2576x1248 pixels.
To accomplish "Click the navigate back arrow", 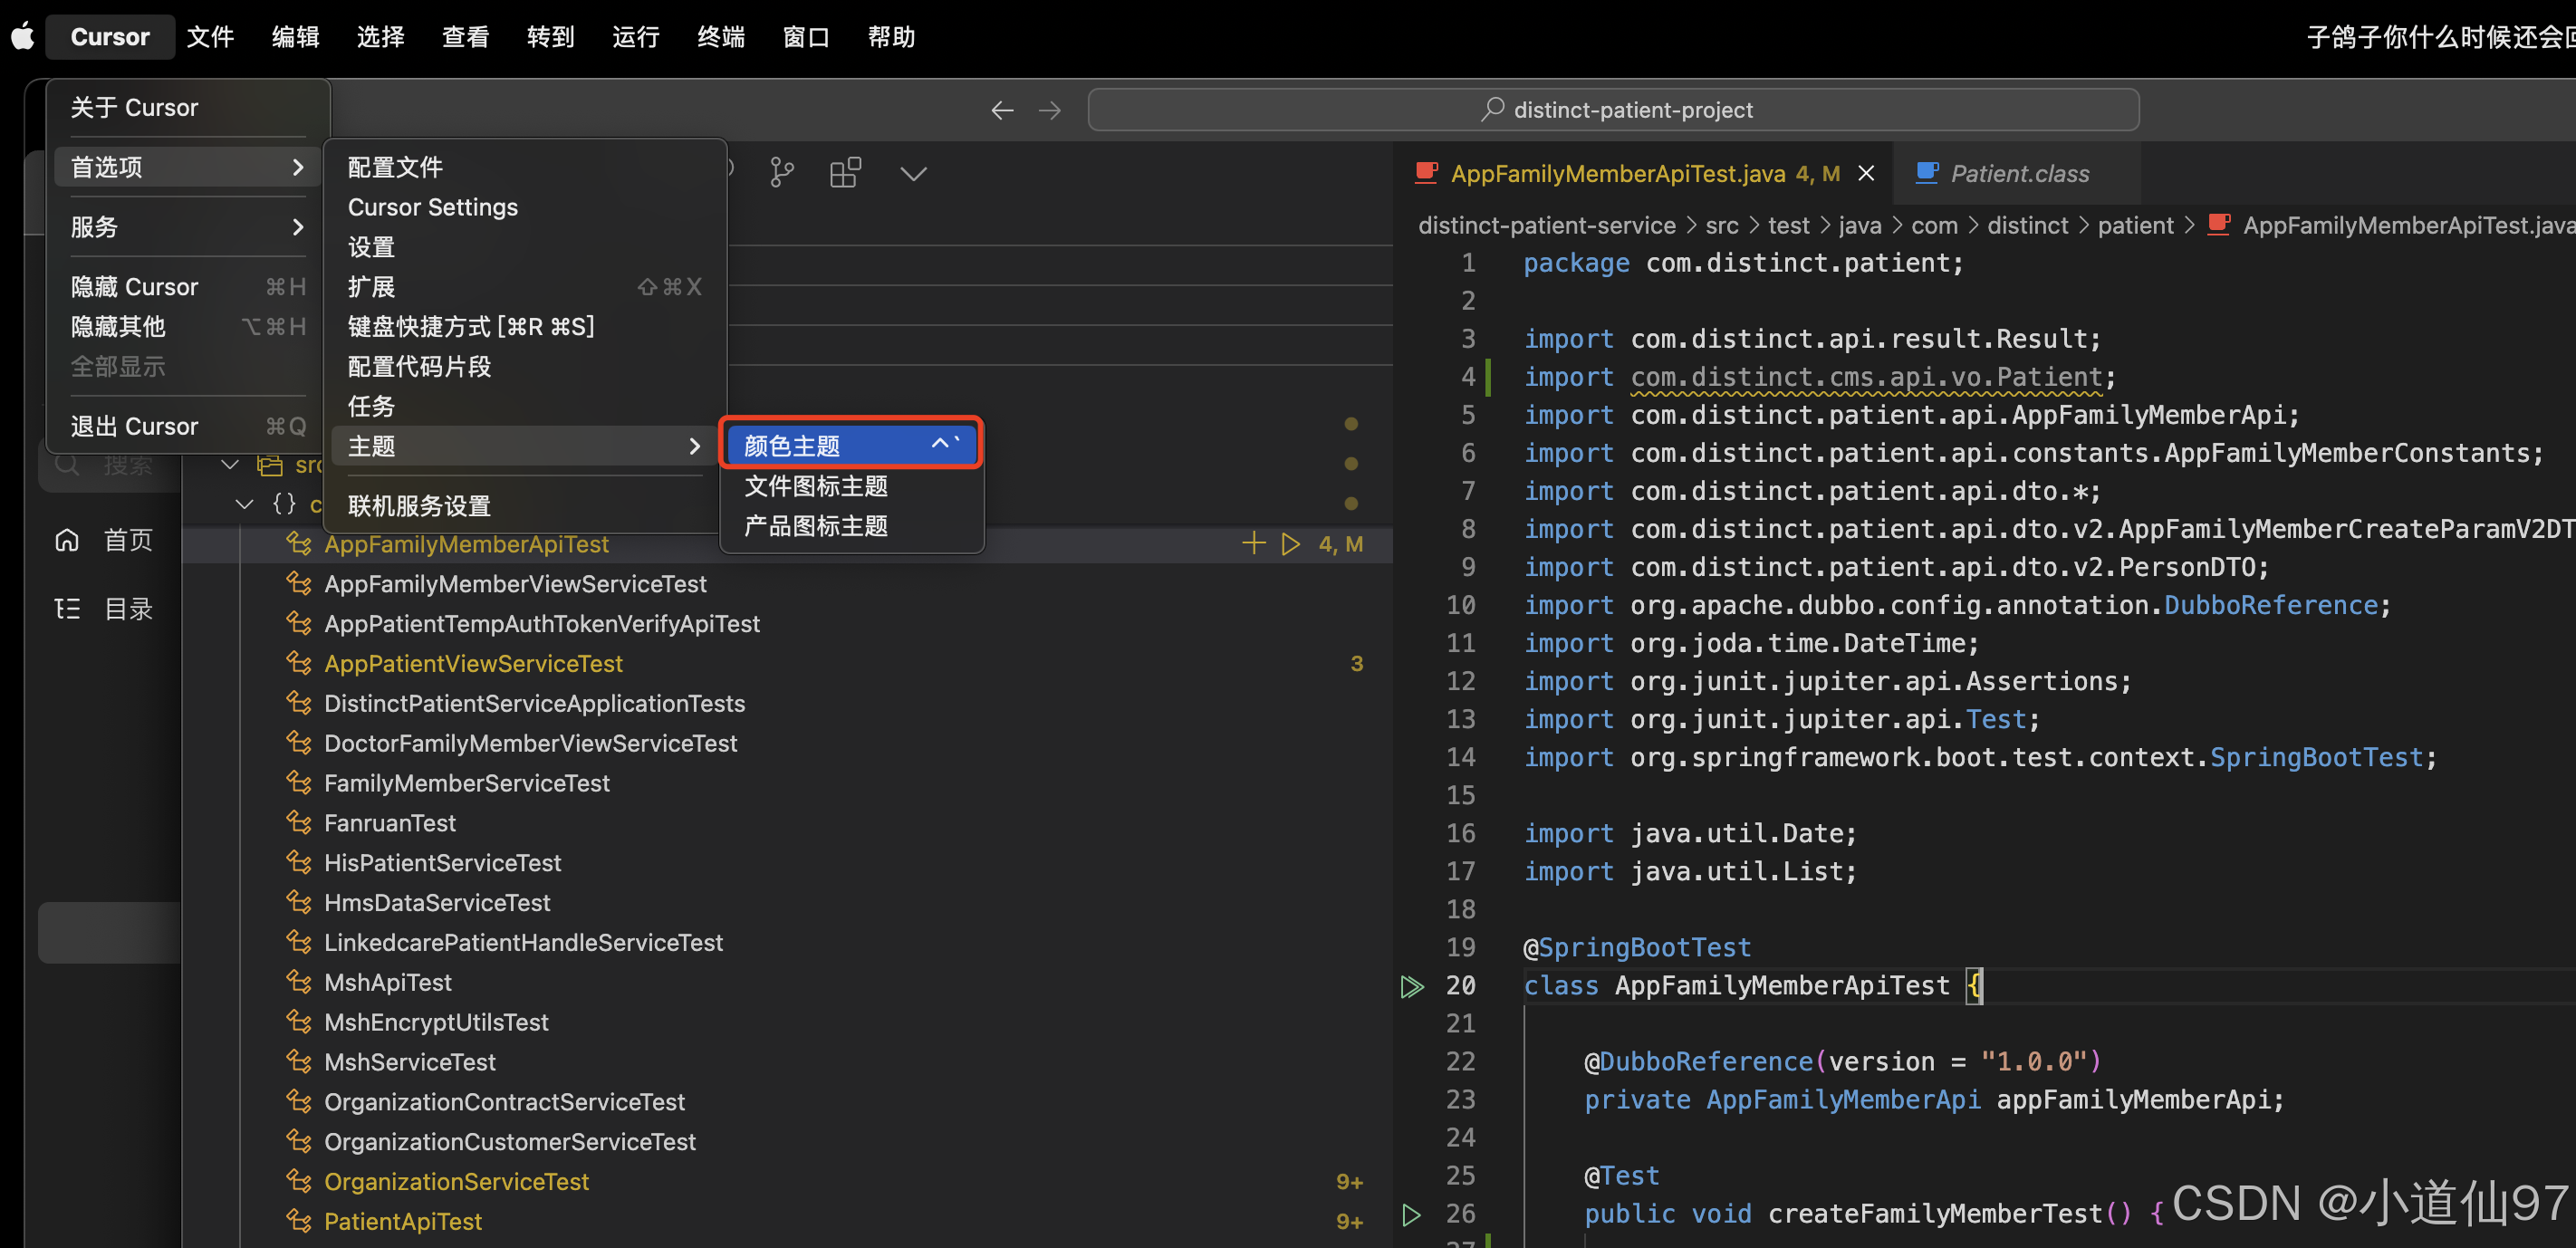I will click(x=1002, y=110).
